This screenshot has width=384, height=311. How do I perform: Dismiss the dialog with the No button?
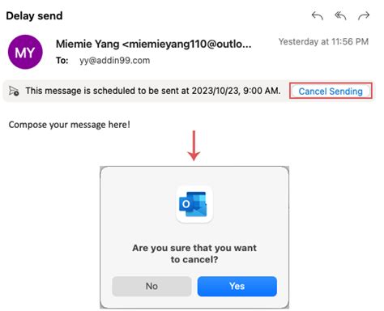151,286
